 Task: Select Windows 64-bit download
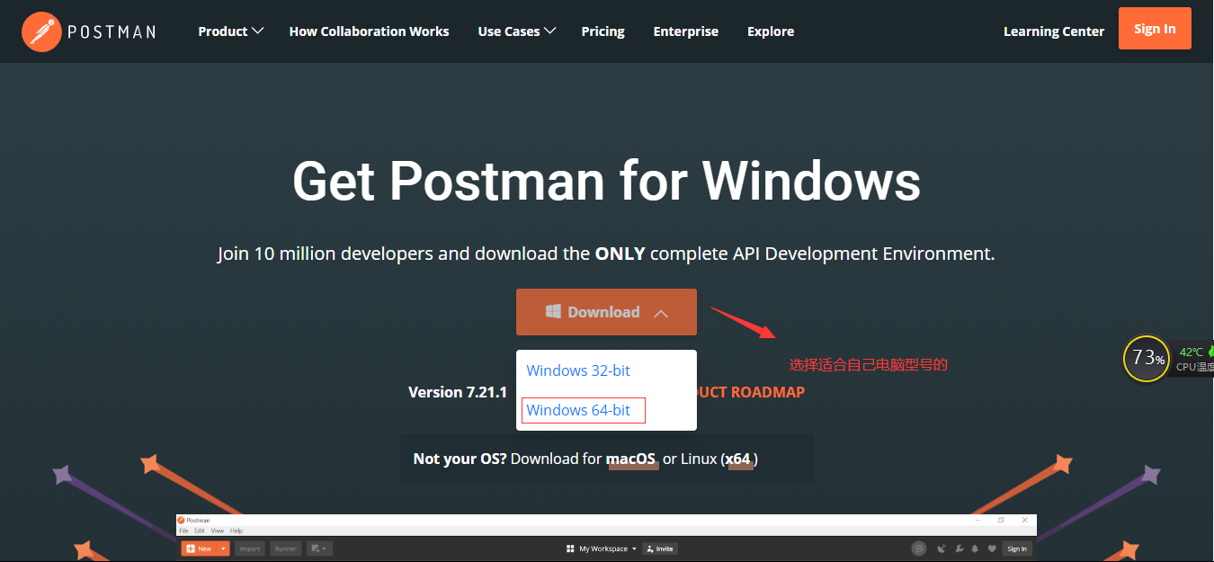(x=578, y=410)
